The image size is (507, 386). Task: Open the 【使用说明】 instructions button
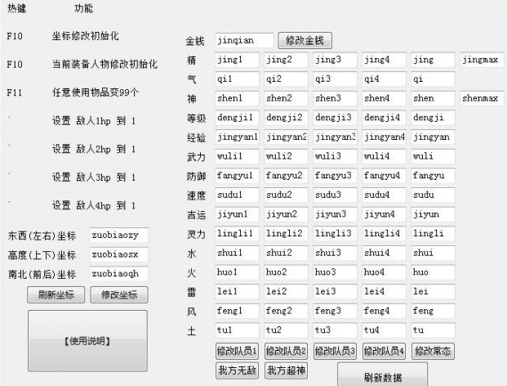coord(87,341)
